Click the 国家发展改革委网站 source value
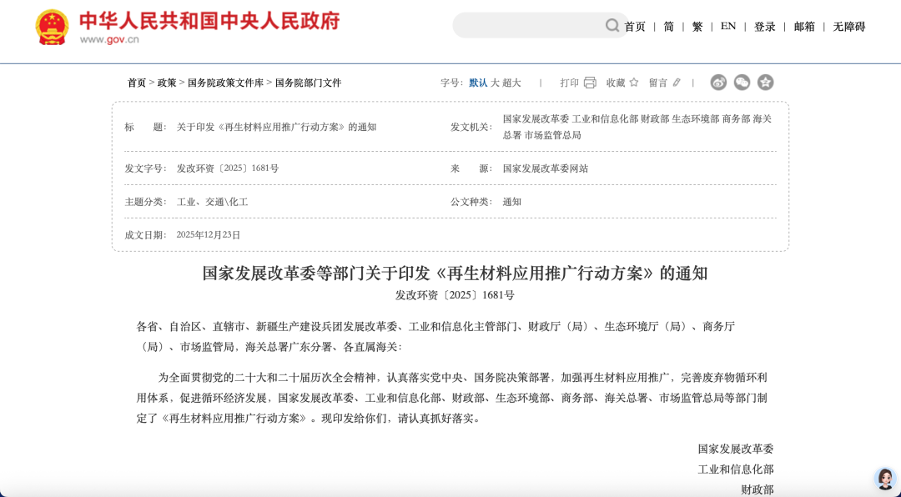This screenshot has height=497, width=901. [x=546, y=168]
